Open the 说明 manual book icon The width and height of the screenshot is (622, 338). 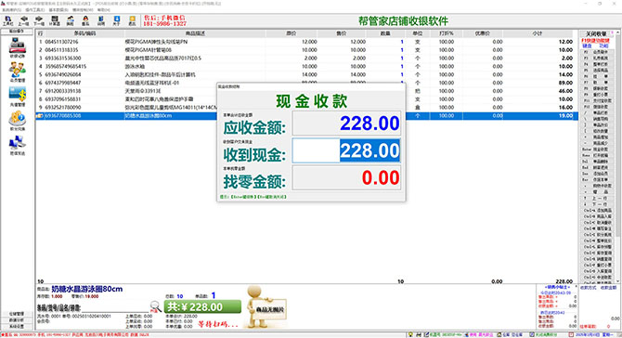click(101, 20)
